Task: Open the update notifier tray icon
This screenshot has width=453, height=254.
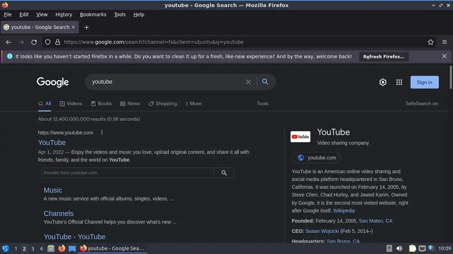Action: 431,248
